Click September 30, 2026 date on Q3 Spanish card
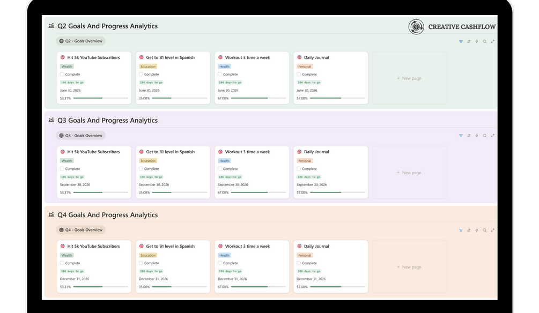Viewport: 539px width, 313px height. 154,184
